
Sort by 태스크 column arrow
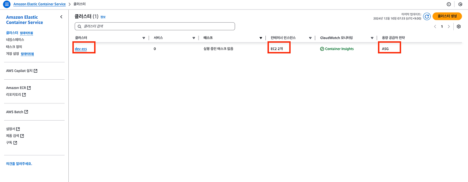[x=261, y=38]
